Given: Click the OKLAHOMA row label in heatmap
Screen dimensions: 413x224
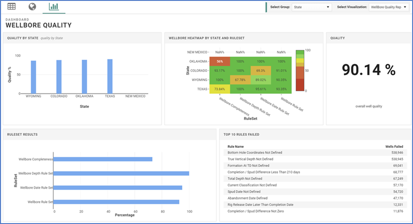Looking at the screenshot, I should 198,62.
